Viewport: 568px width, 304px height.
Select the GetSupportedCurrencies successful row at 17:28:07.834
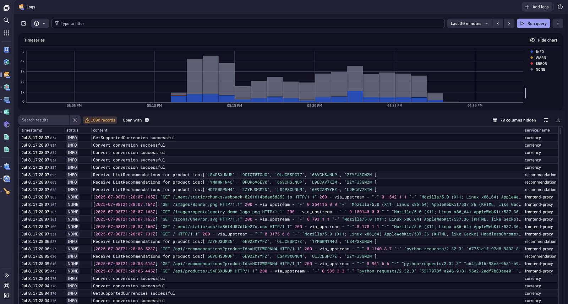(288, 138)
